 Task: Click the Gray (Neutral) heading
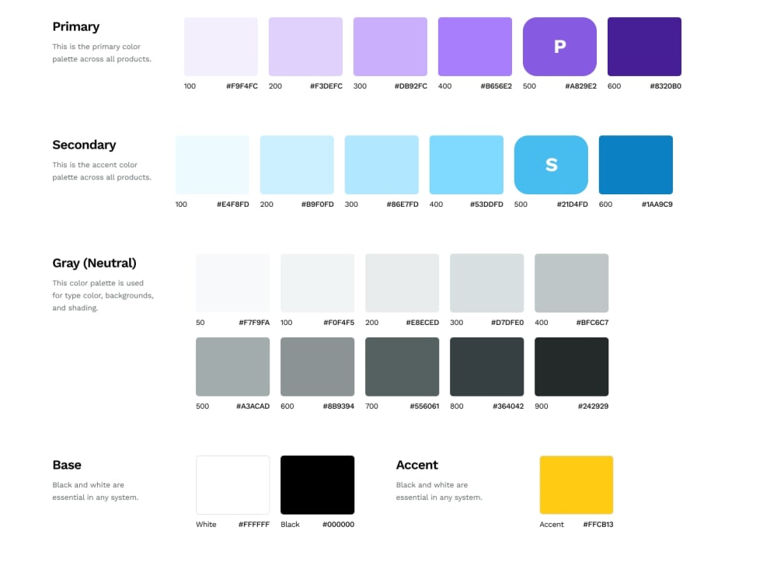95,263
